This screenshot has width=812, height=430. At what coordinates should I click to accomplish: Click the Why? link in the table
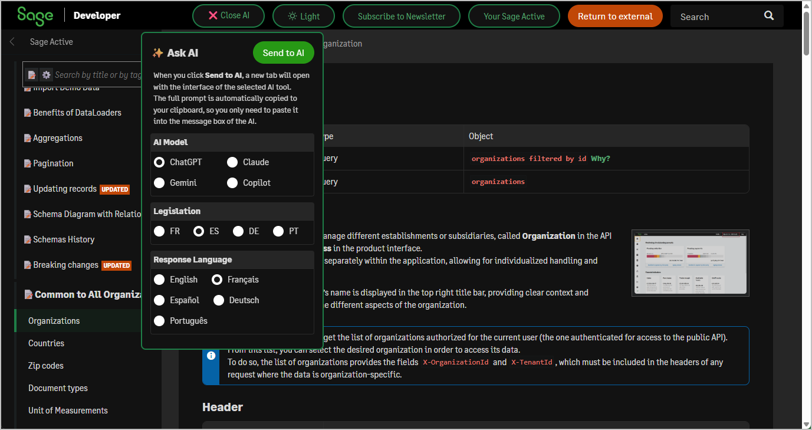(x=600, y=159)
